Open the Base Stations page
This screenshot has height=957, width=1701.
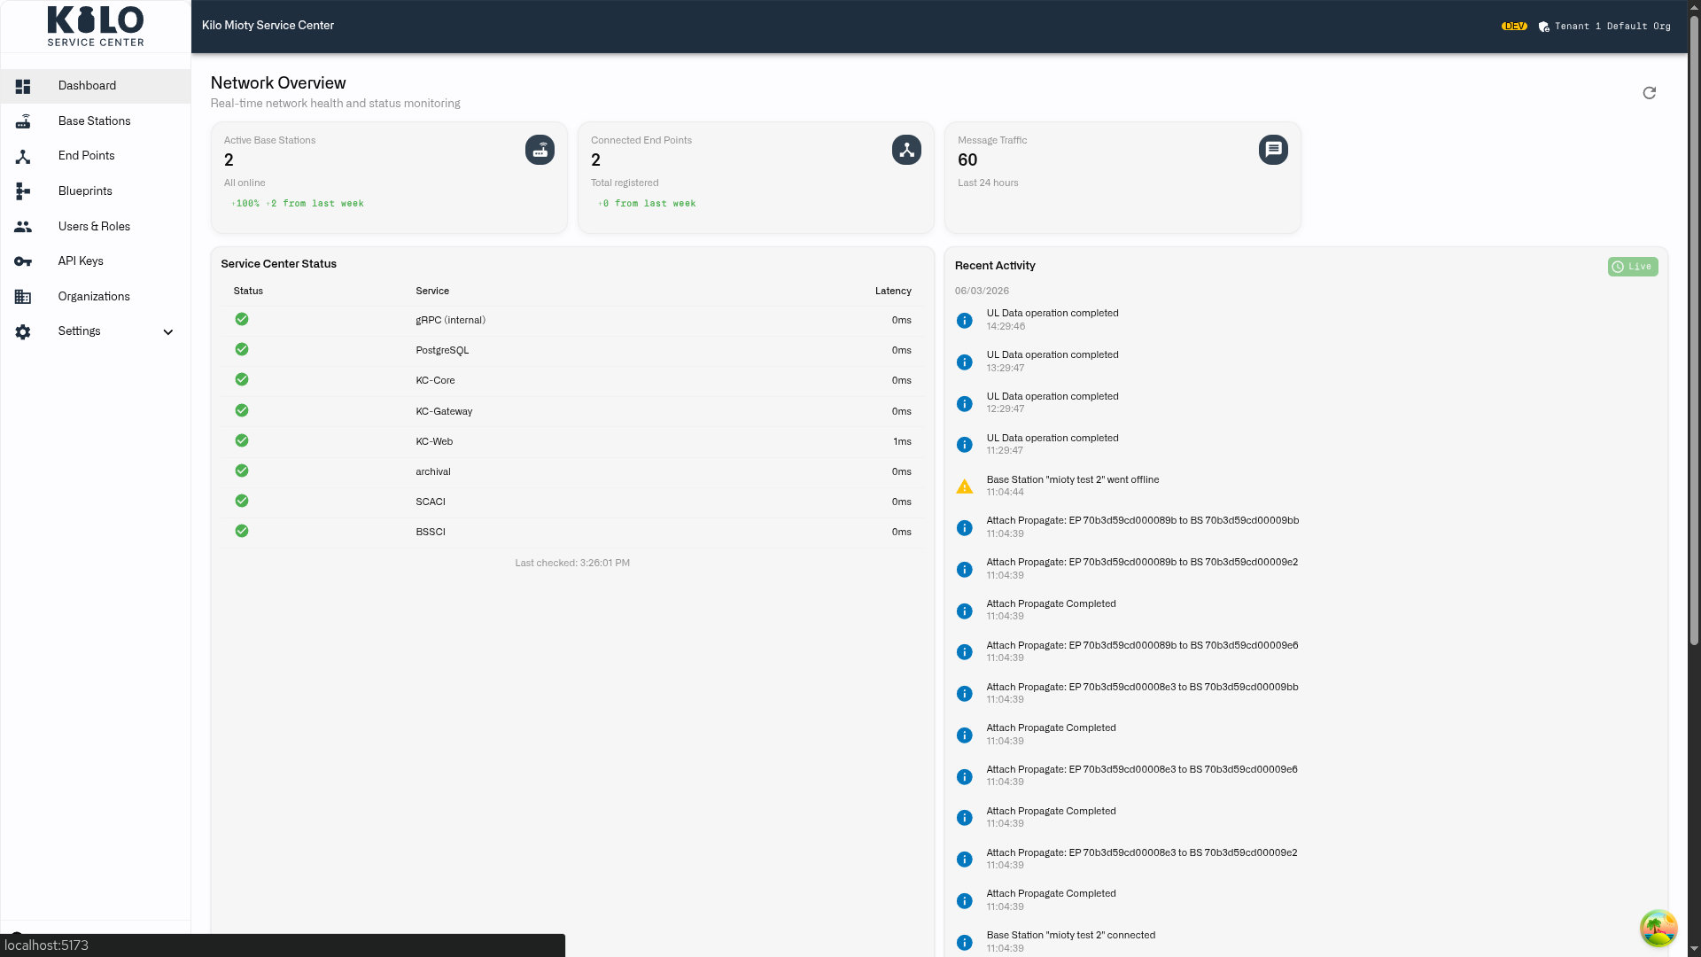[96, 121]
